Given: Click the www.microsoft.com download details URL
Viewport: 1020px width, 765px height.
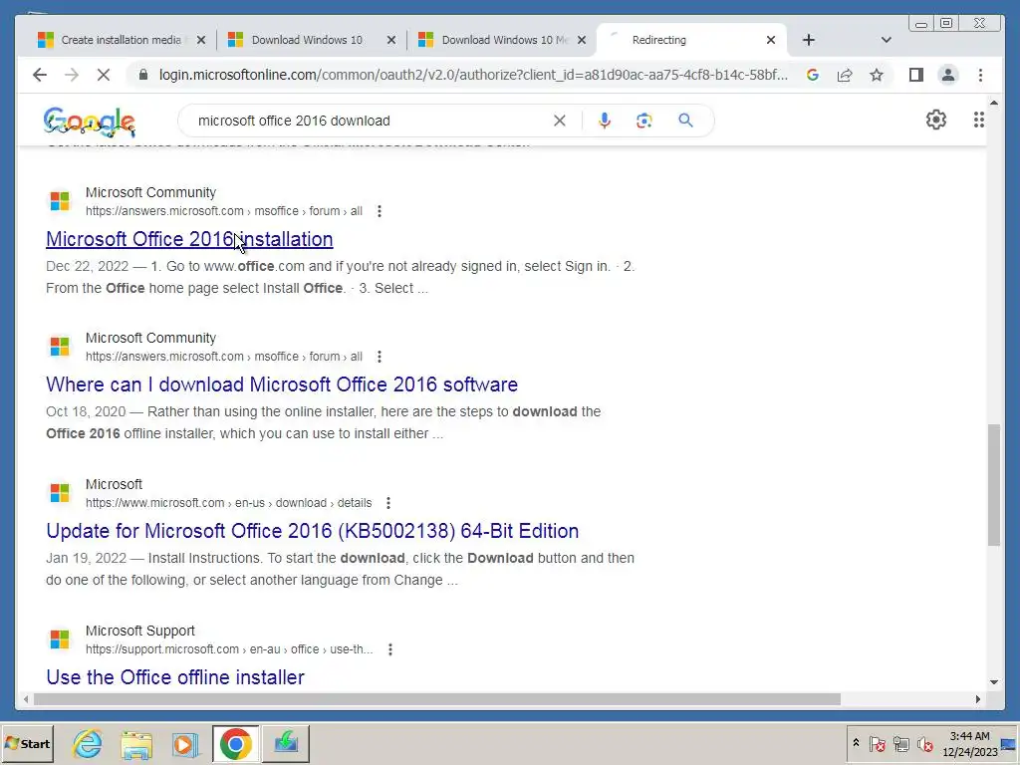Looking at the screenshot, I should tap(228, 503).
